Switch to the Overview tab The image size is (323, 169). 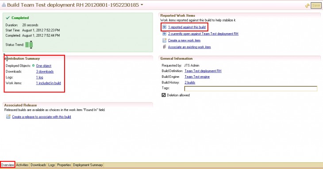tap(8, 165)
